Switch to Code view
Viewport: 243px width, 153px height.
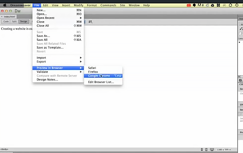click(6, 21)
